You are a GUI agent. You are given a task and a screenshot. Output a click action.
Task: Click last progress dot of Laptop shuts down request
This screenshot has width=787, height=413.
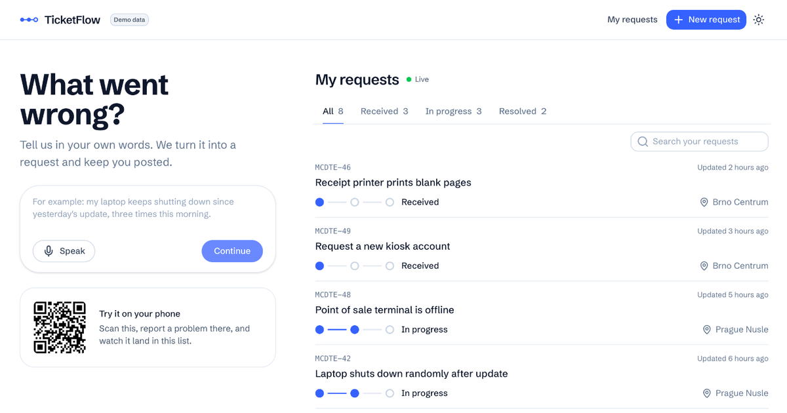click(390, 393)
